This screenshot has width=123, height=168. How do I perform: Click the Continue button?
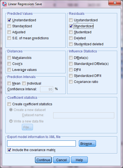pyautogui.click(x=43, y=160)
